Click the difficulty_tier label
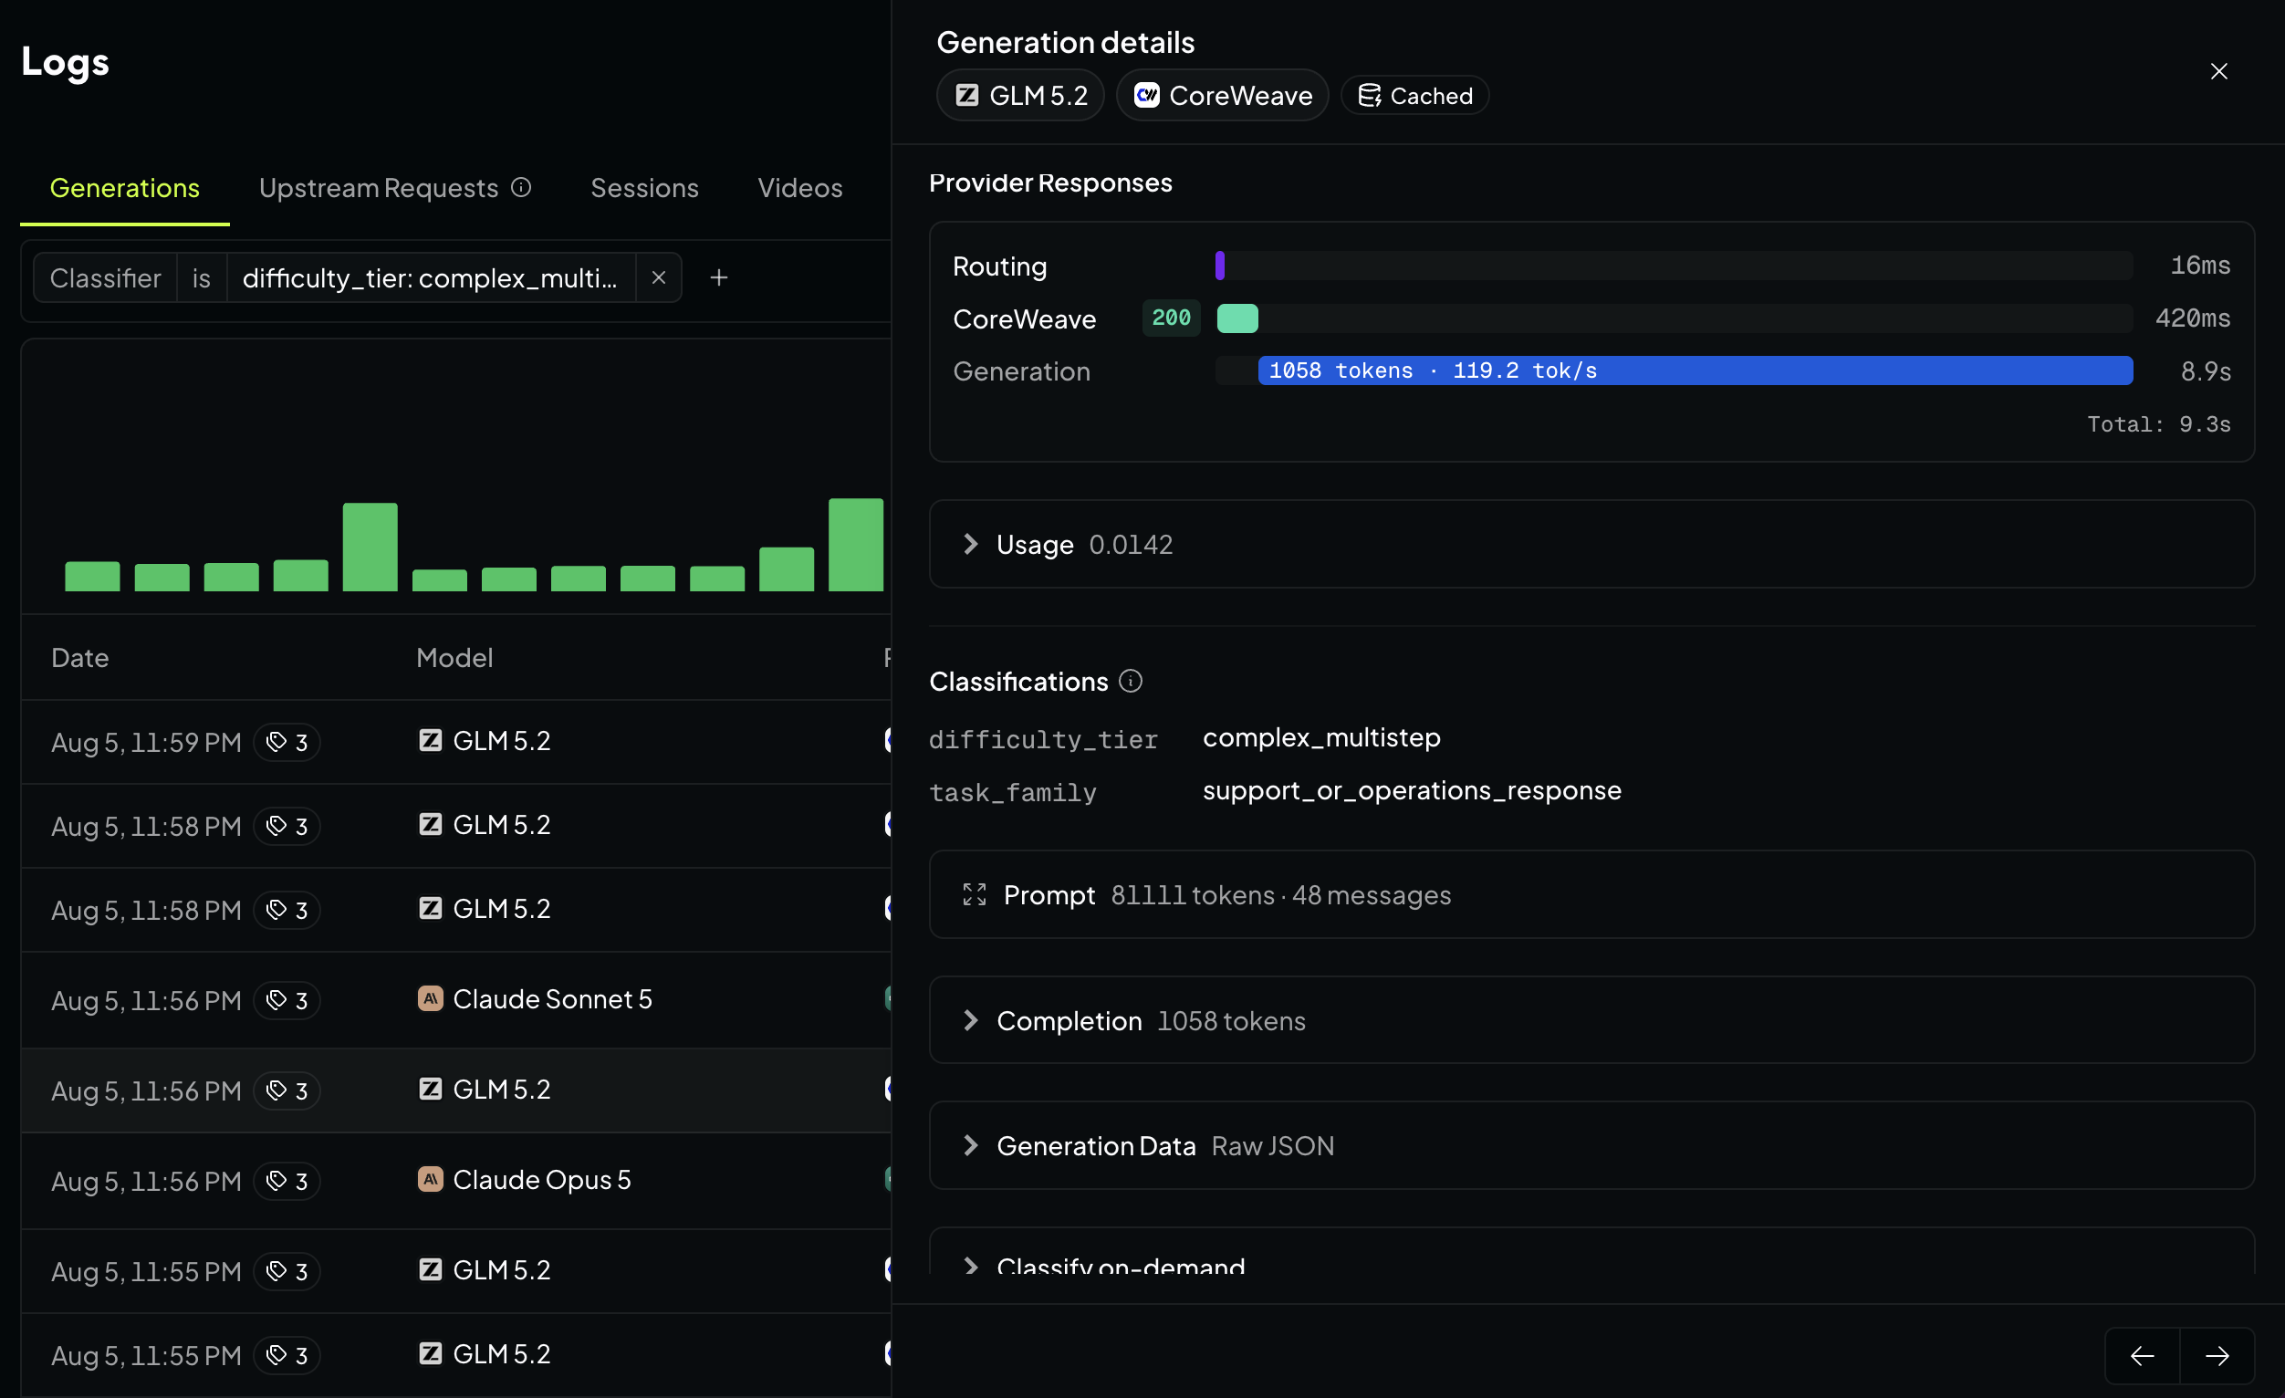 [1043, 739]
